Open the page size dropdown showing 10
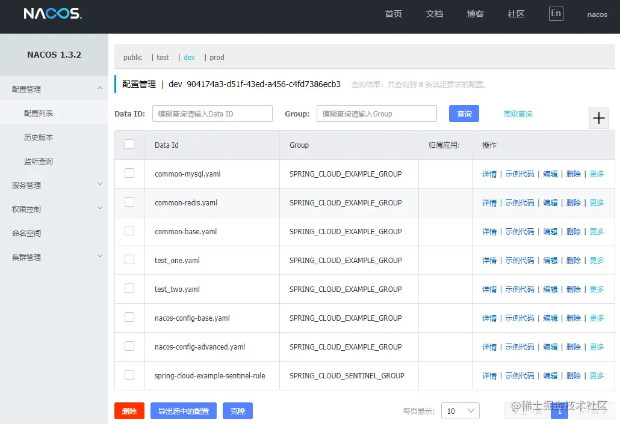 click(460, 411)
